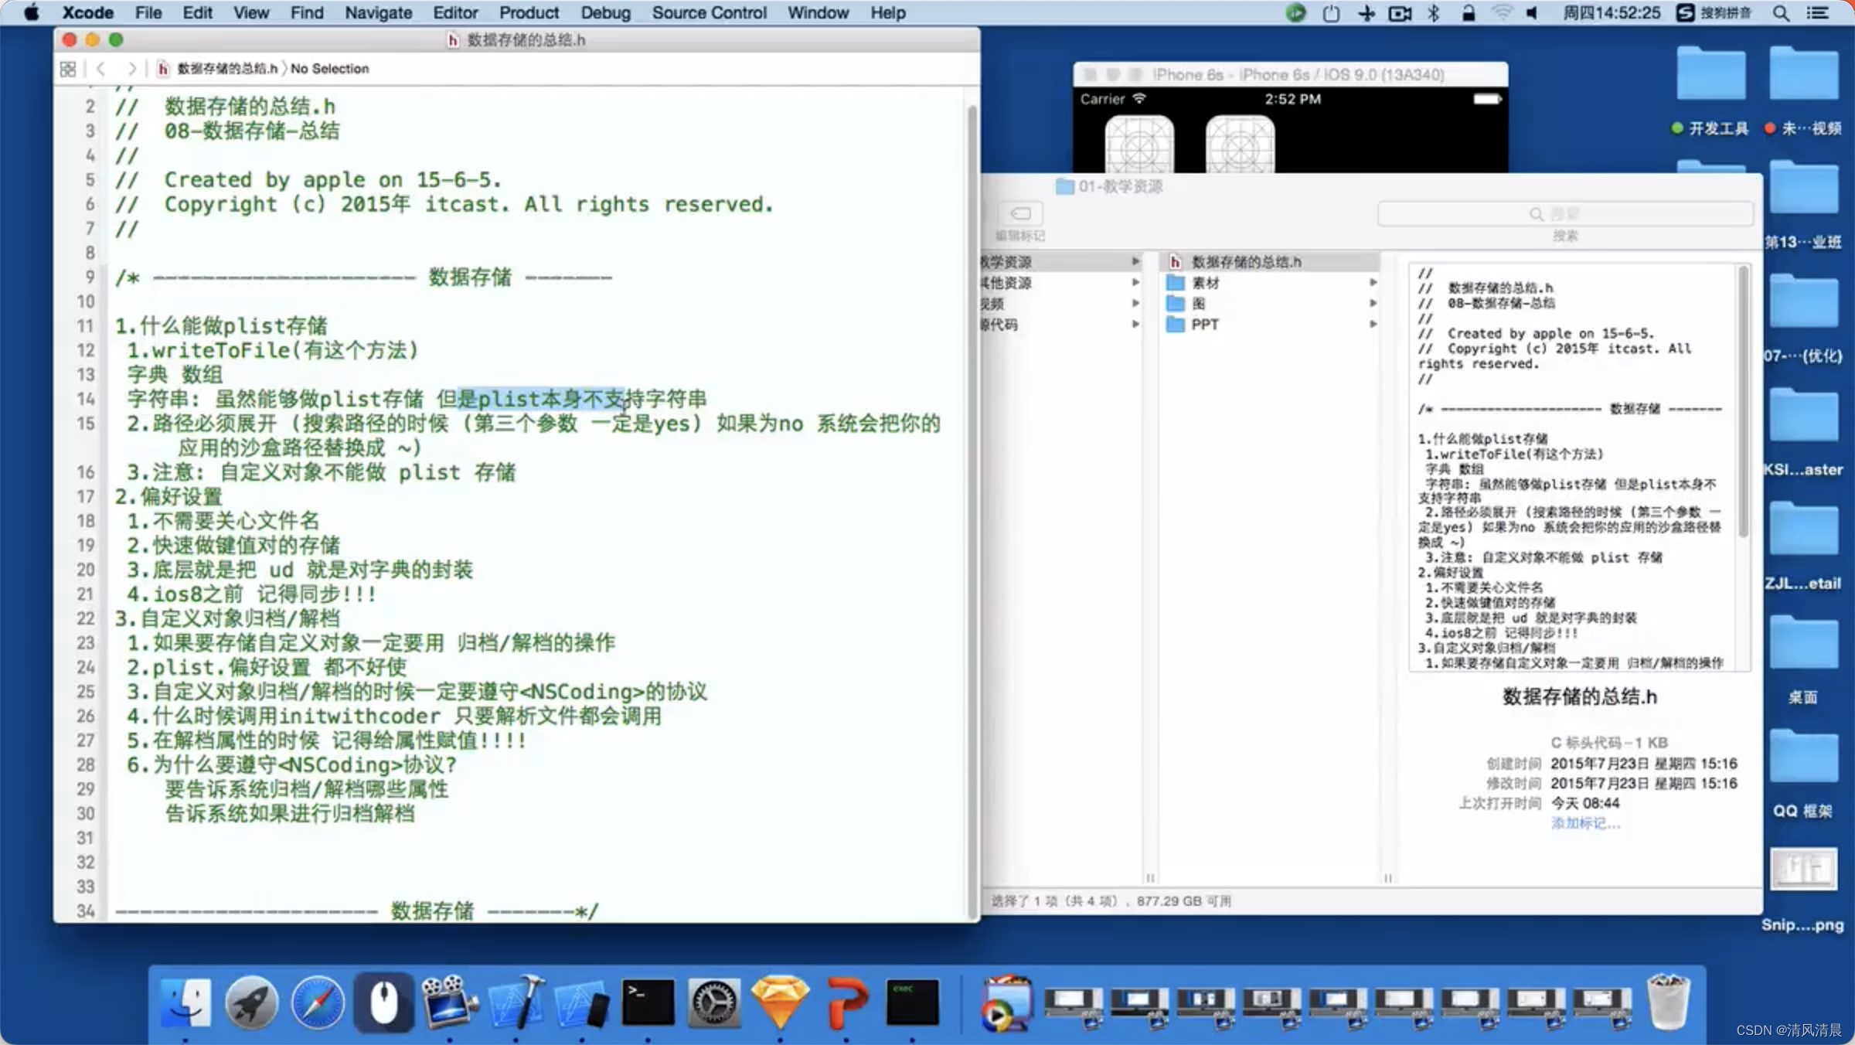This screenshot has height=1045, width=1855.
Task: Click the related files icon in editor gutter
Action: coord(70,67)
